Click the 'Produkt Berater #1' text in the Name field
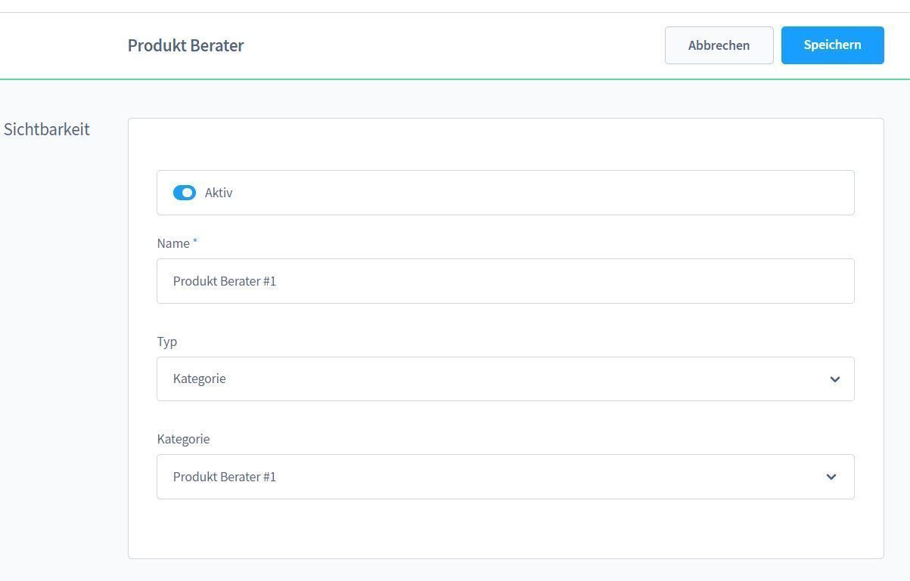Screen dimensions: 910x581 (x=225, y=281)
